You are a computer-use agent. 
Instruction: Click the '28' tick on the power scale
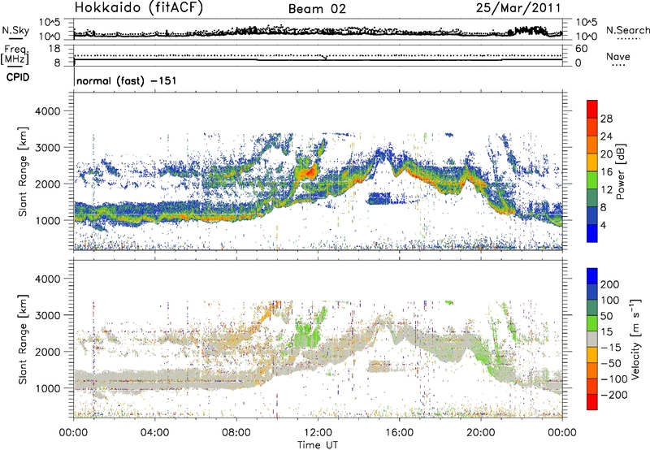(x=606, y=119)
